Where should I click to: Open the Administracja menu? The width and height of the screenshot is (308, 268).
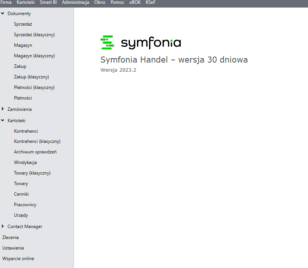click(x=75, y=3)
